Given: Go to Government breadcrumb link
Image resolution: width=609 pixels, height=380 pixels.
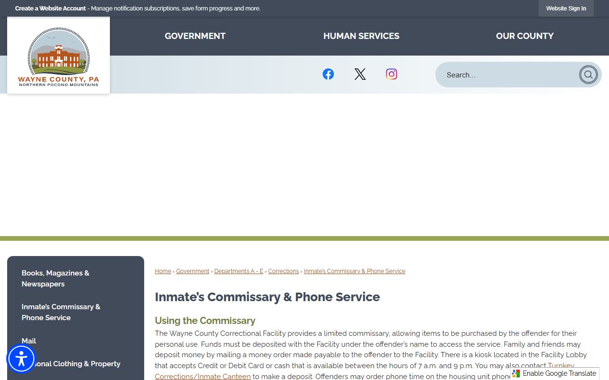Looking at the screenshot, I should [193, 271].
